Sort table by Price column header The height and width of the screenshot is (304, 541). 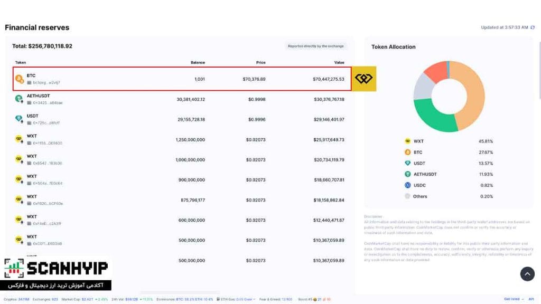tap(261, 62)
